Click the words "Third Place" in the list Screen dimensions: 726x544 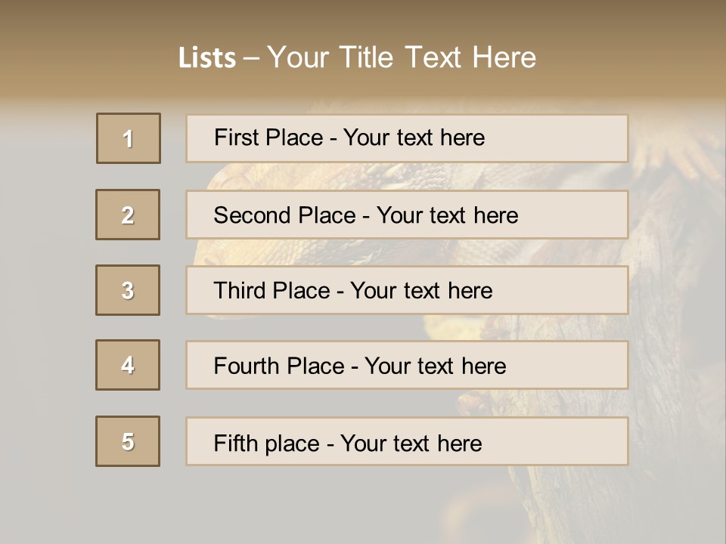point(271,291)
